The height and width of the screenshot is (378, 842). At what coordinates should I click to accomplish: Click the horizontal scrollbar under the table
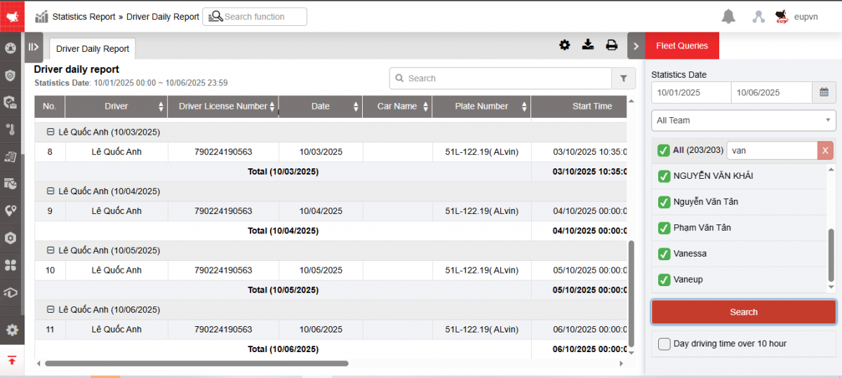coord(196,363)
